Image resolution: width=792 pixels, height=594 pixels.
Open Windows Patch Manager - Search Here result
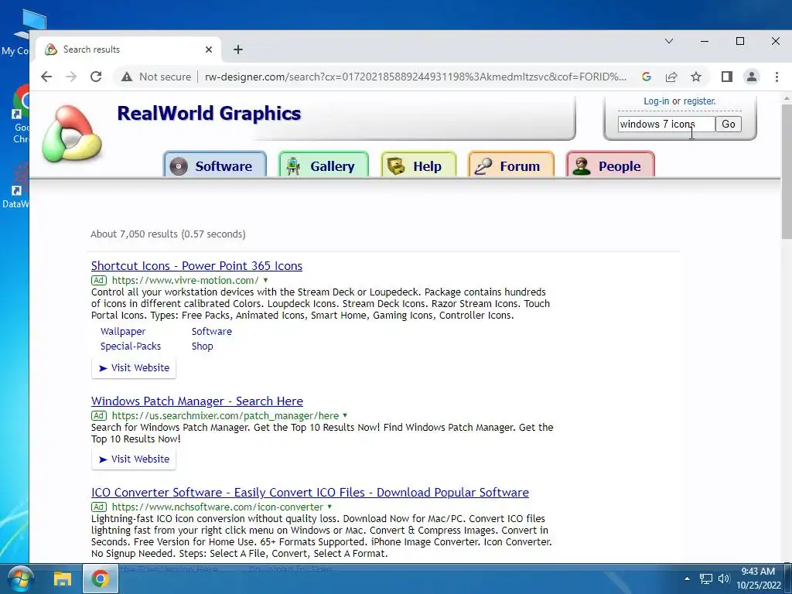click(x=197, y=401)
